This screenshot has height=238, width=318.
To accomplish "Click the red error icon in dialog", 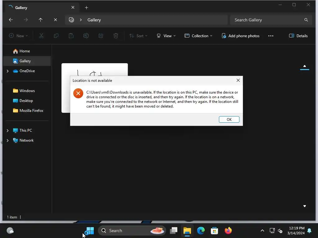I will tap(78, 93).
